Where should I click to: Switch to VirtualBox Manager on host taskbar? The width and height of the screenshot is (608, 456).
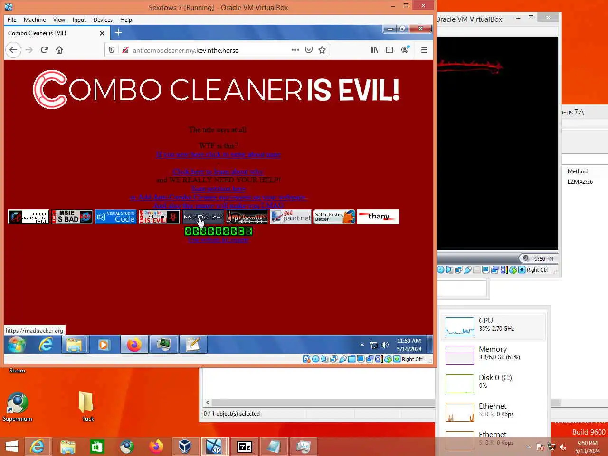click(185, 446)
